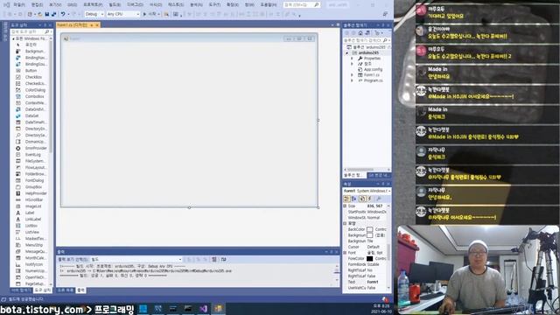Image resolution: width=560 pixels, height=315 pixels.
Task: Collapse the Windows Forms toolbox category
Action: pyautogui.click(x=14, y=38)
